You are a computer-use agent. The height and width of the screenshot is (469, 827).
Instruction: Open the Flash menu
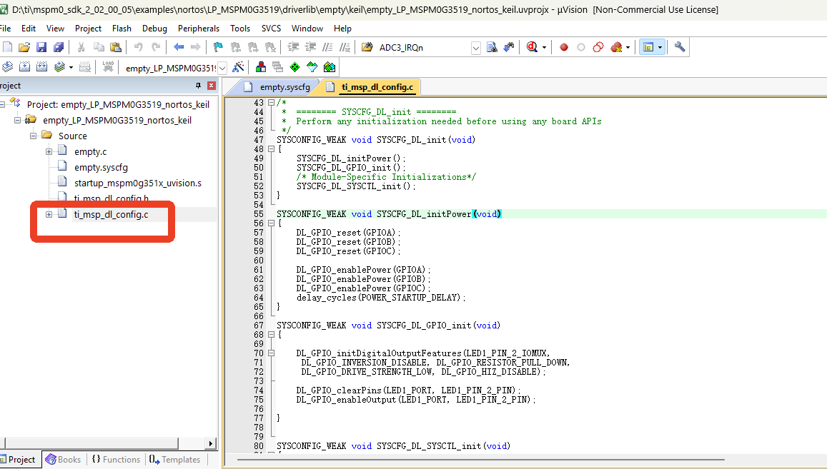122,29
